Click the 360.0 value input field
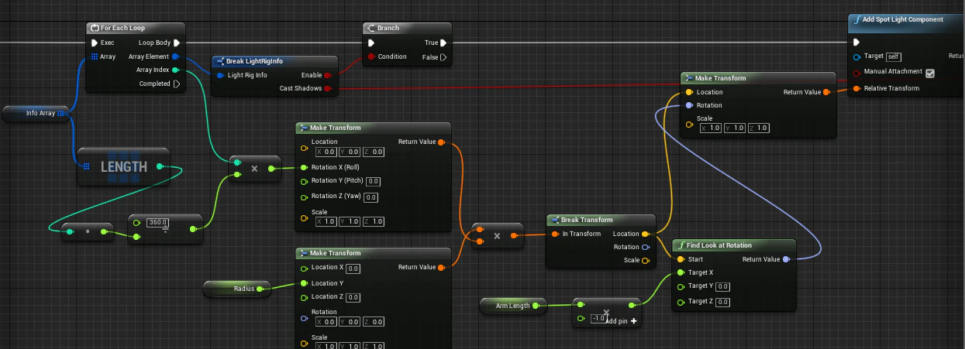 point(157,223)
